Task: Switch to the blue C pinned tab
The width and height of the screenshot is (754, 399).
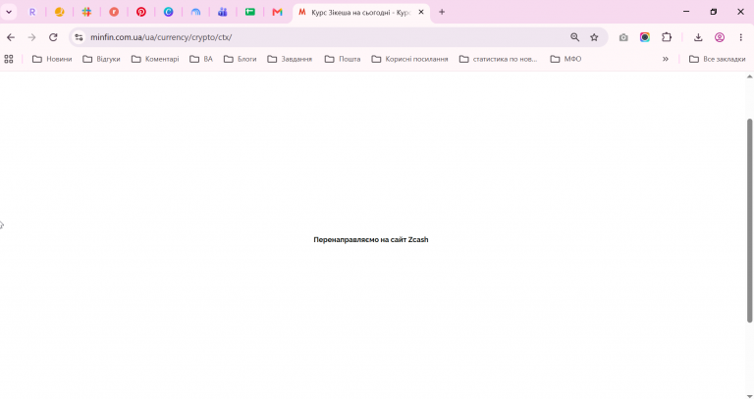Action: [168, 12]
